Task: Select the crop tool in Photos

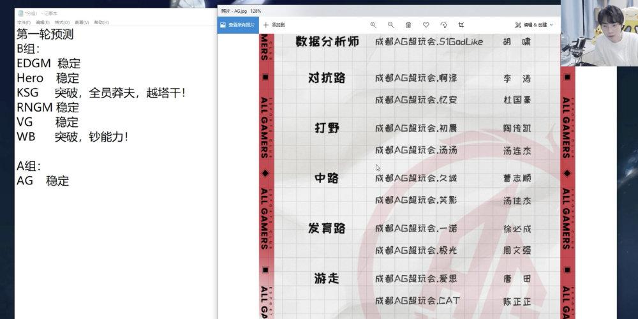Action: pos(461,25)
